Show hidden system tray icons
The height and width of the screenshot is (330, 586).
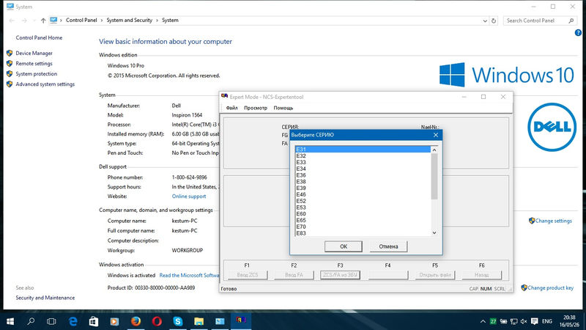point(481,321)
